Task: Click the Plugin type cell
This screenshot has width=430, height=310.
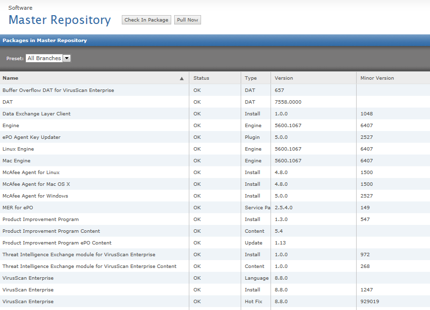Action: tap(252, 137)
